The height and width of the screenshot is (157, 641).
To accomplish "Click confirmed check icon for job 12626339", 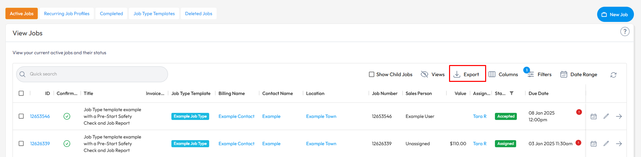I will pos(67,144).
